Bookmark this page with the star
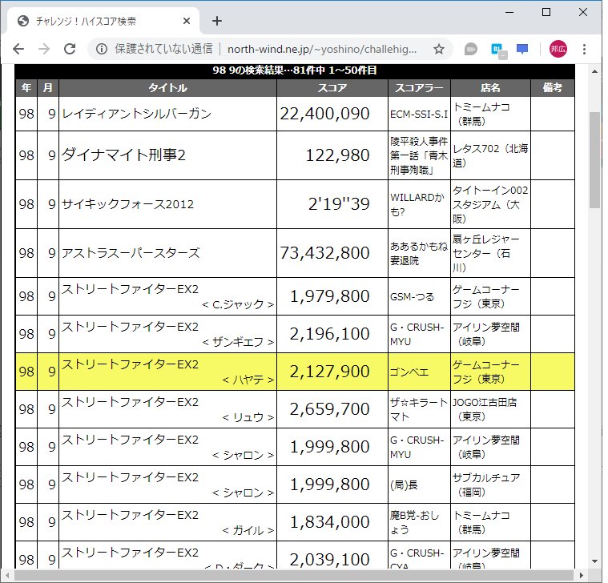The height and width of the screenshot is (583, 608). pyautogui.click(x=438, y=49)
